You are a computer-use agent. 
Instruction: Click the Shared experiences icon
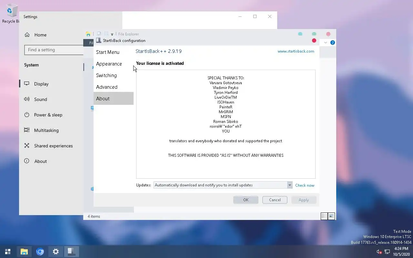(27, 146)
